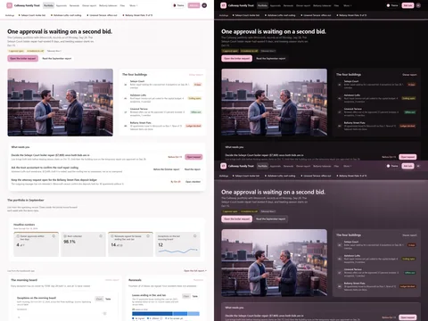This screenshot has height=321, width=428.
Task: Open the user avatar in the plum view header
Action: point(418,166)
